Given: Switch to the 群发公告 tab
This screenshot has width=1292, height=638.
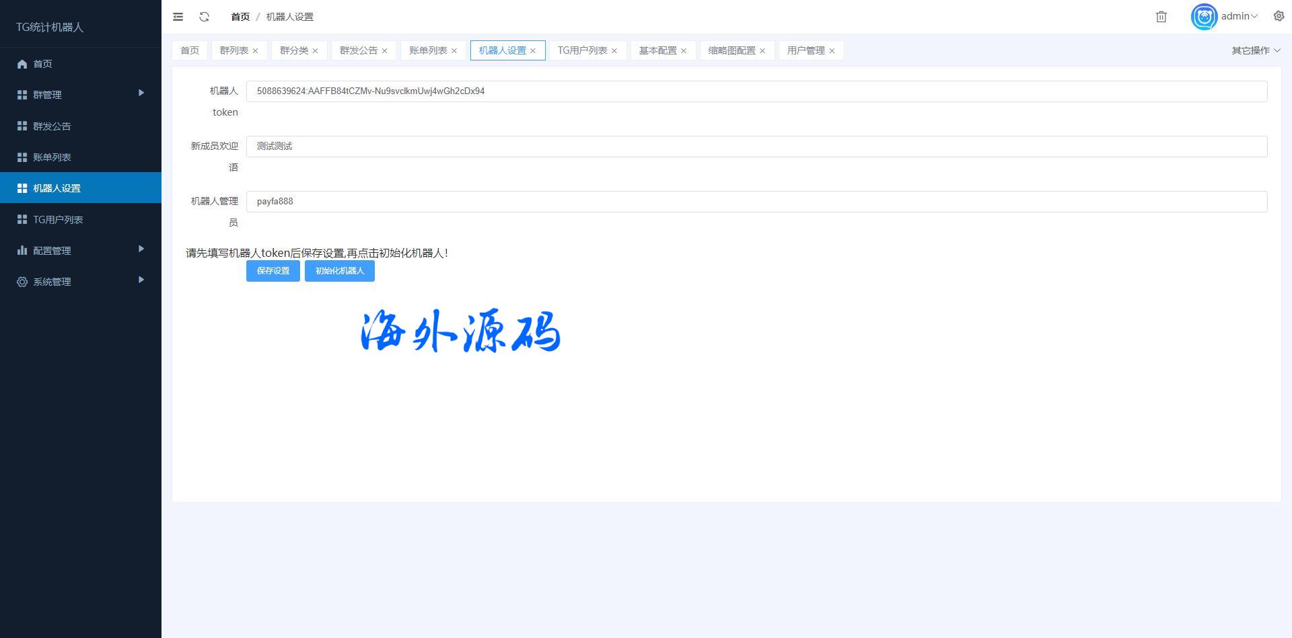Looking at the screenshot, I should click(x=358, y=50).
